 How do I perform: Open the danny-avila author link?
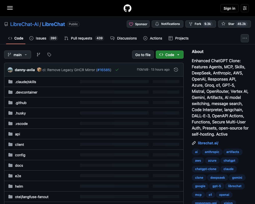coord(25,70)
